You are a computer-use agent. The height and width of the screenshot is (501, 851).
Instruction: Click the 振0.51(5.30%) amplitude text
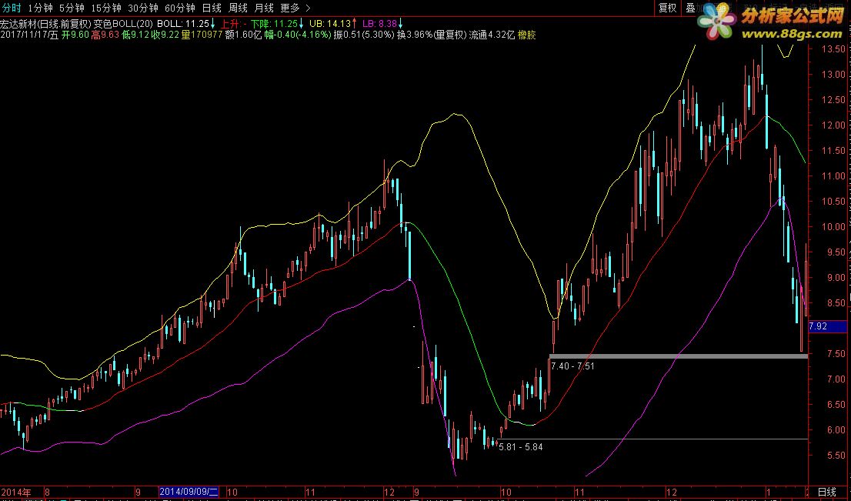[x=364, y=35]
